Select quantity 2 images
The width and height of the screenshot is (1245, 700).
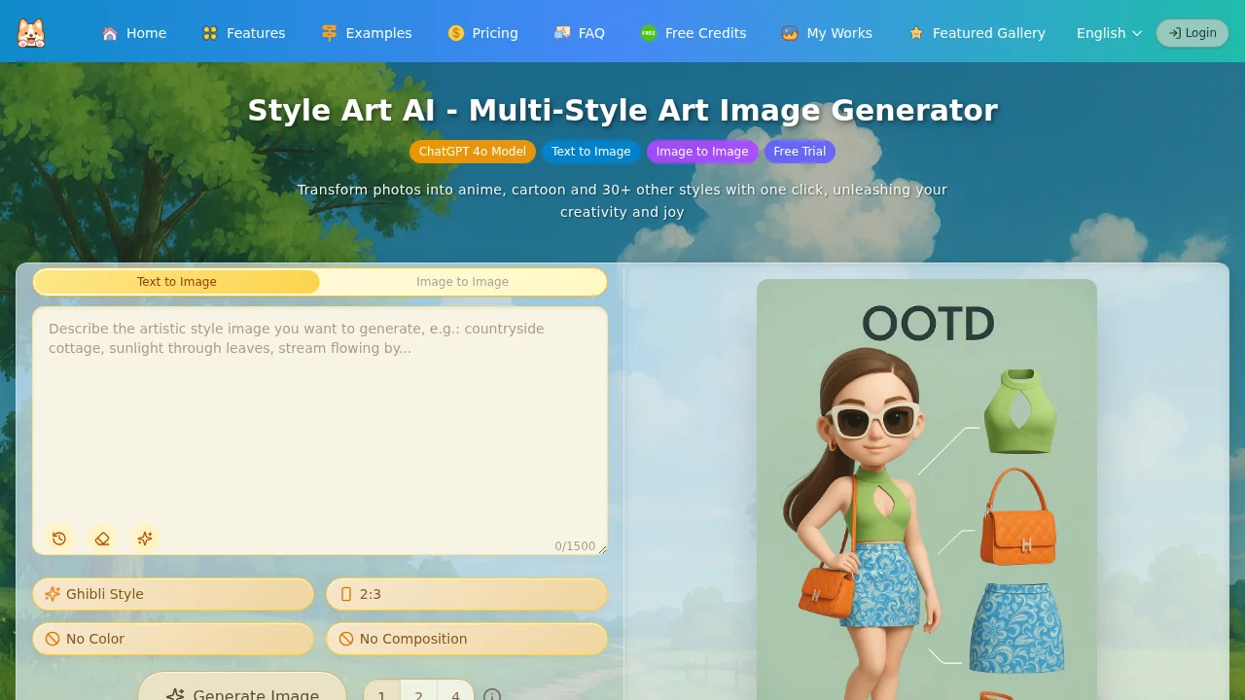coord(418,694)
